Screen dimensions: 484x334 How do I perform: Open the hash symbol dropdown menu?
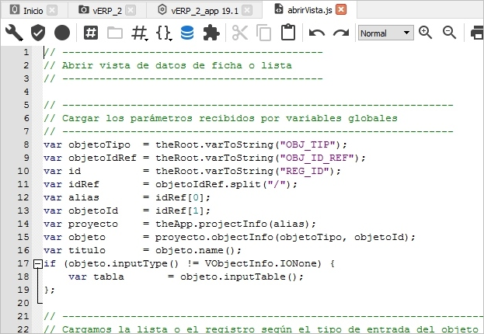[140, 33]
